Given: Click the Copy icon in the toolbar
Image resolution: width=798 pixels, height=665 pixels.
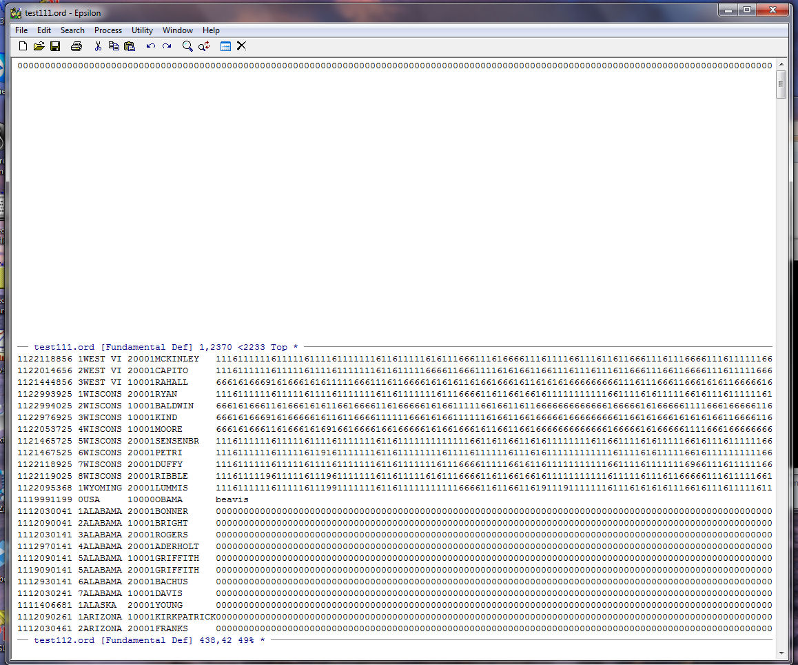Looking at the screenshot, I should [114, 46].
